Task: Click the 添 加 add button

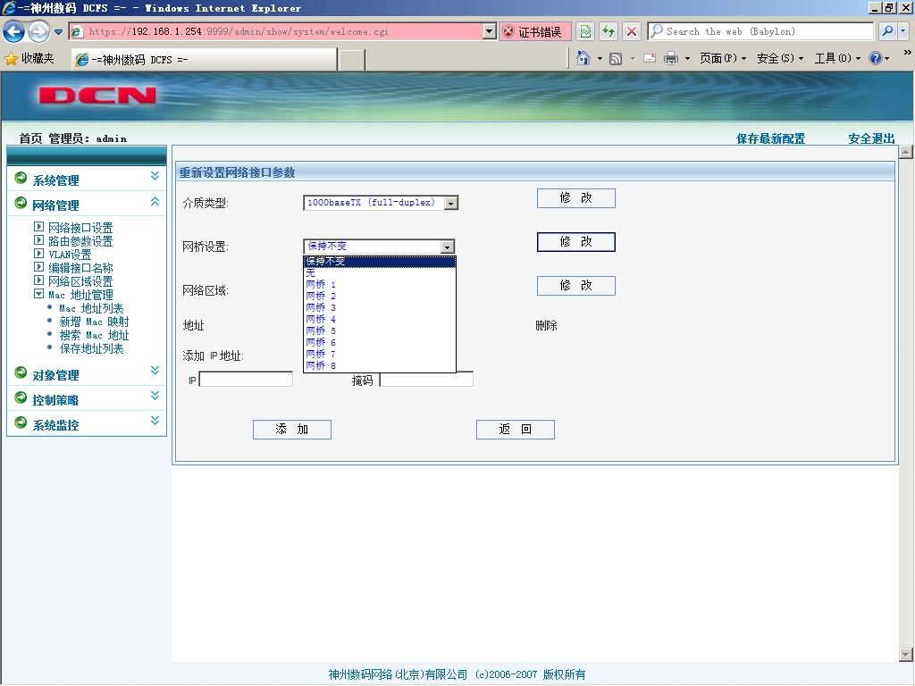Action: (x=292, y=430)
